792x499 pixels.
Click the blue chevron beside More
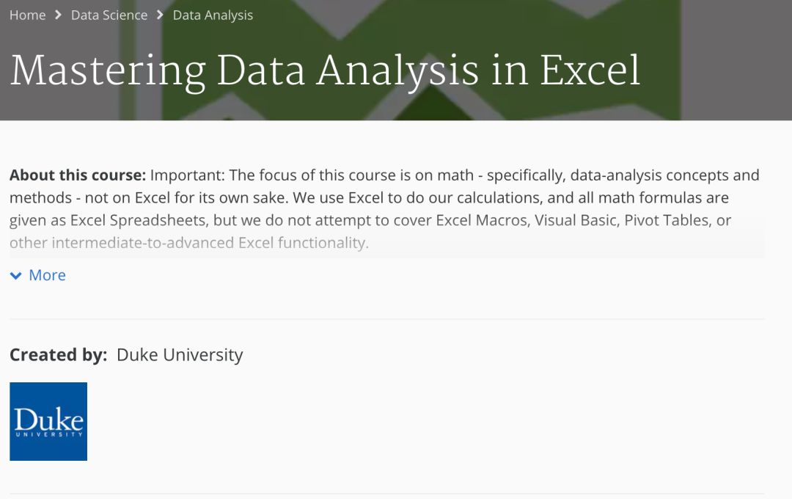[x=16, y=275]
